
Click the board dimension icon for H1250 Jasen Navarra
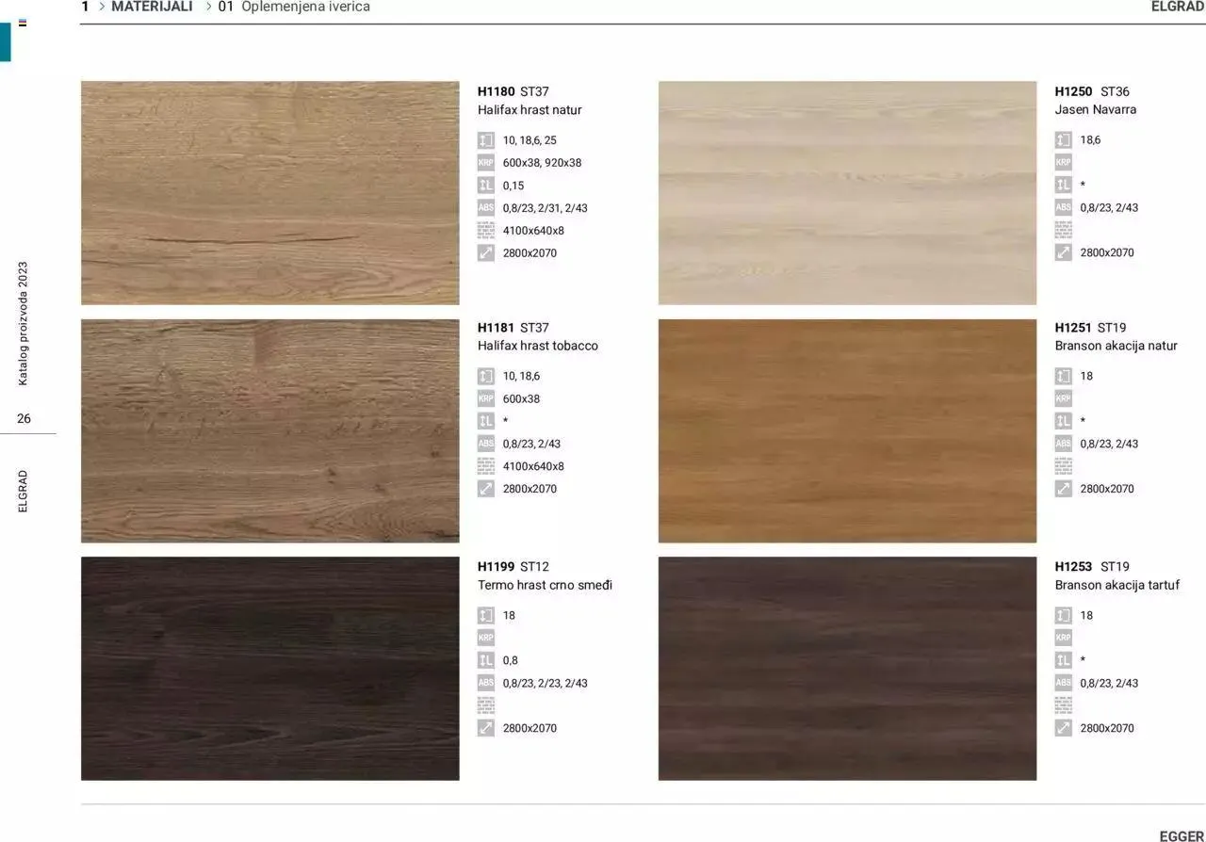tap(1063, 252)
